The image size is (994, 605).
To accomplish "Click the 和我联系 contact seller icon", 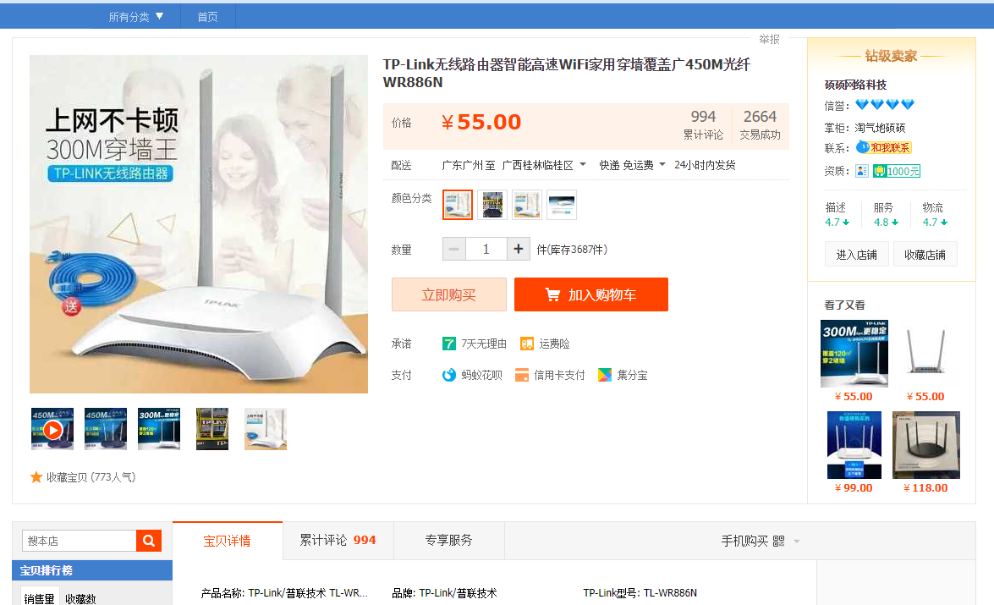I will tap(884, 148).
